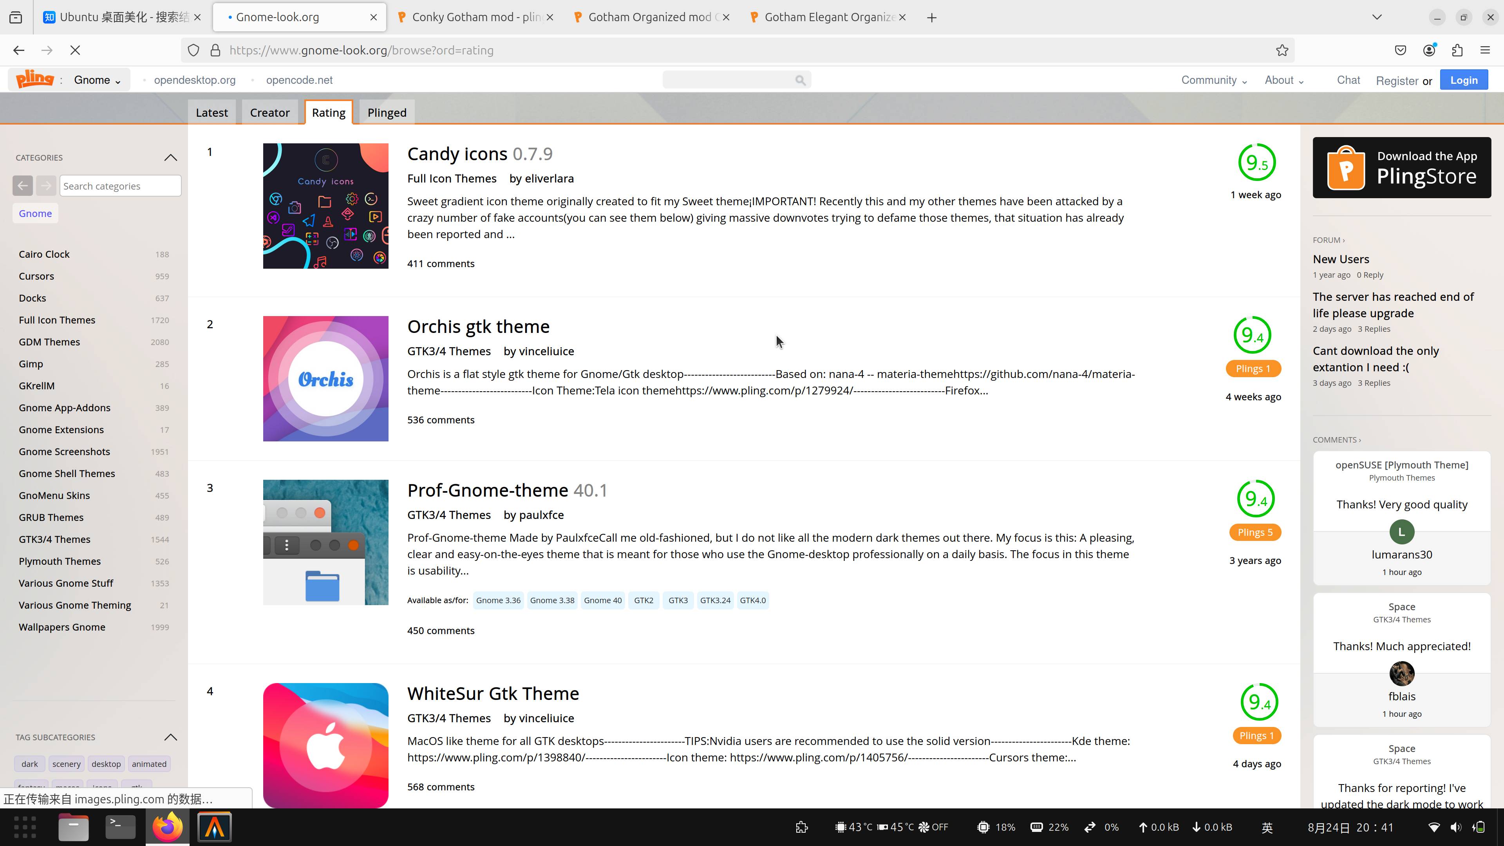
Task: Open the Register link
Action: pos(1397,81)
